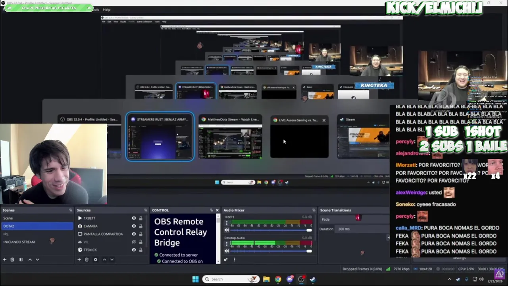Image resolution: width=508 pixels, height=286 pixels.
Task: Remove selected scene with trash icon
Action: [x=12, y=259]
